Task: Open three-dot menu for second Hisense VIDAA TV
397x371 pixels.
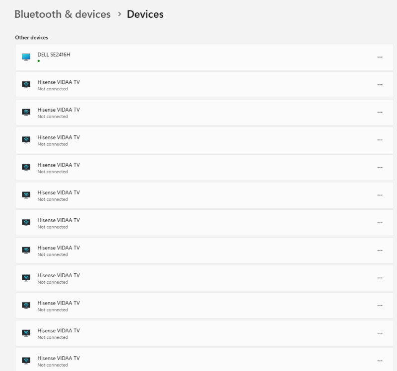Action: point(380,112)
